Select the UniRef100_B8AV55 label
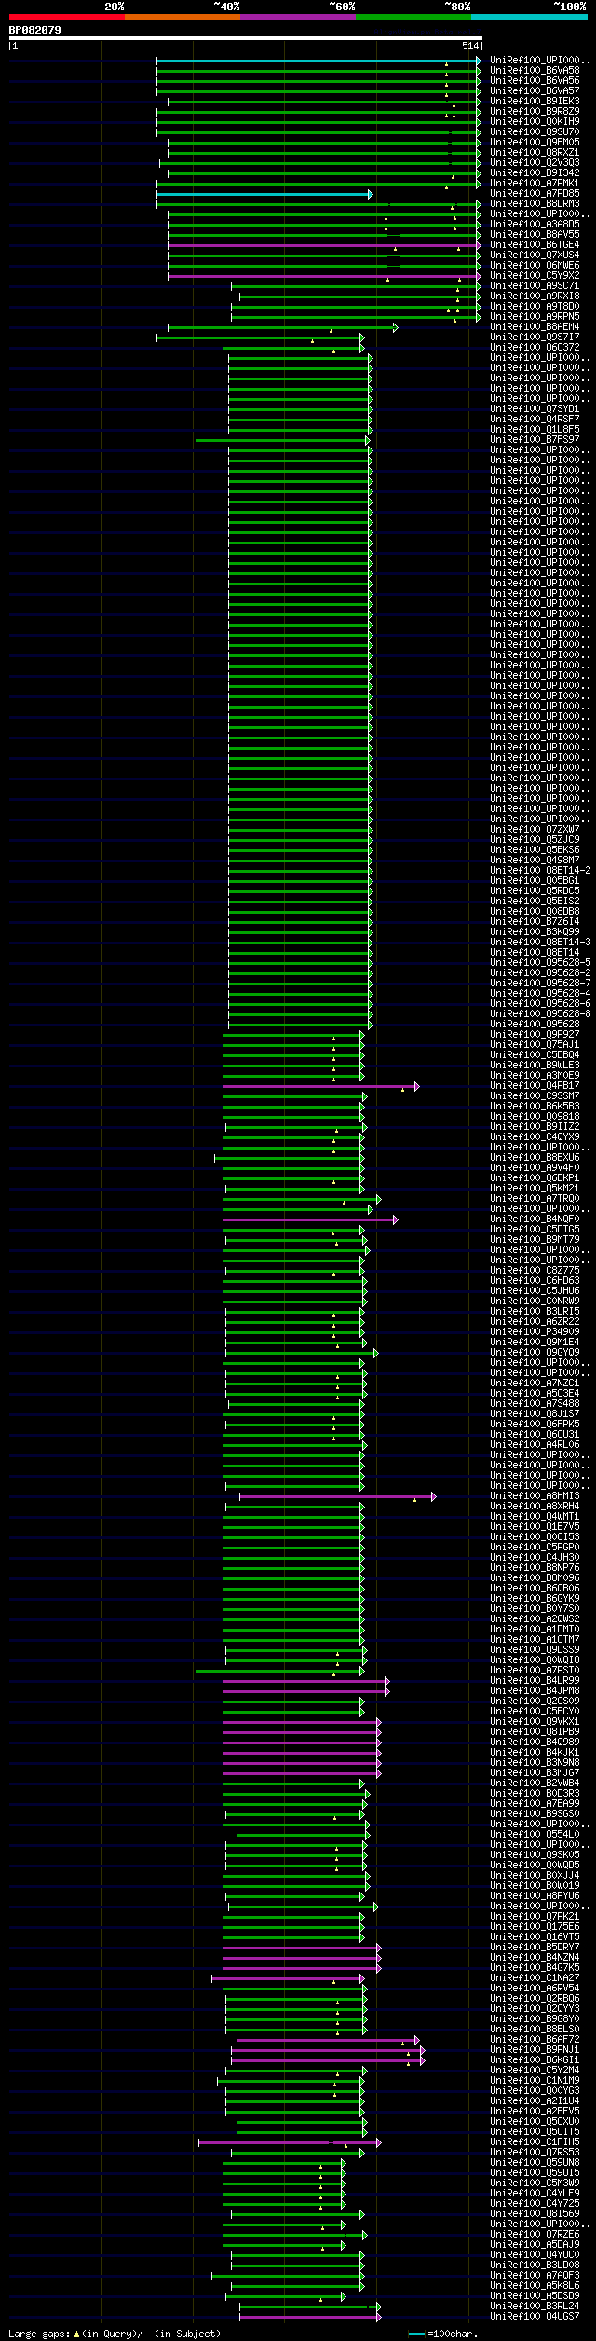596x2341 pixels. [535, 235]
